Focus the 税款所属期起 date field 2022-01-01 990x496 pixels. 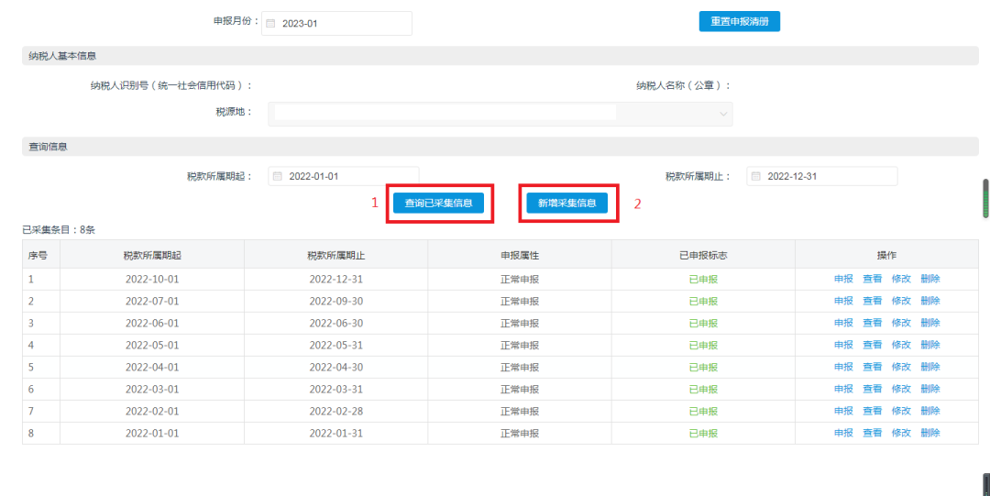[x=344, y=176]
